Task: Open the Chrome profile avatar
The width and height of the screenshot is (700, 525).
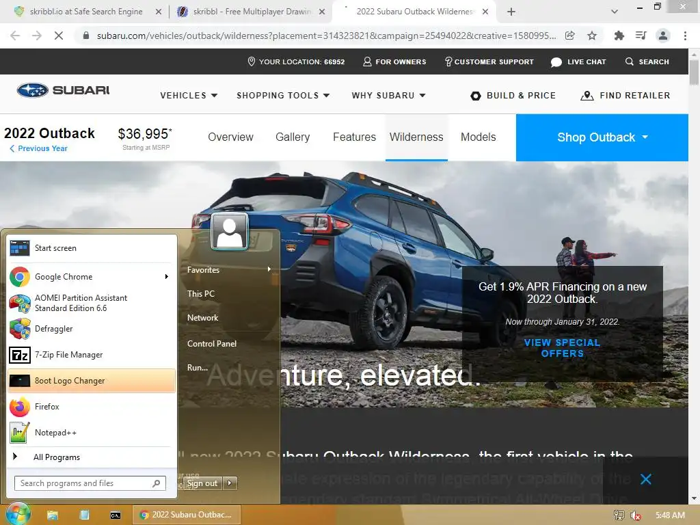Action: (x=663, y=36)
